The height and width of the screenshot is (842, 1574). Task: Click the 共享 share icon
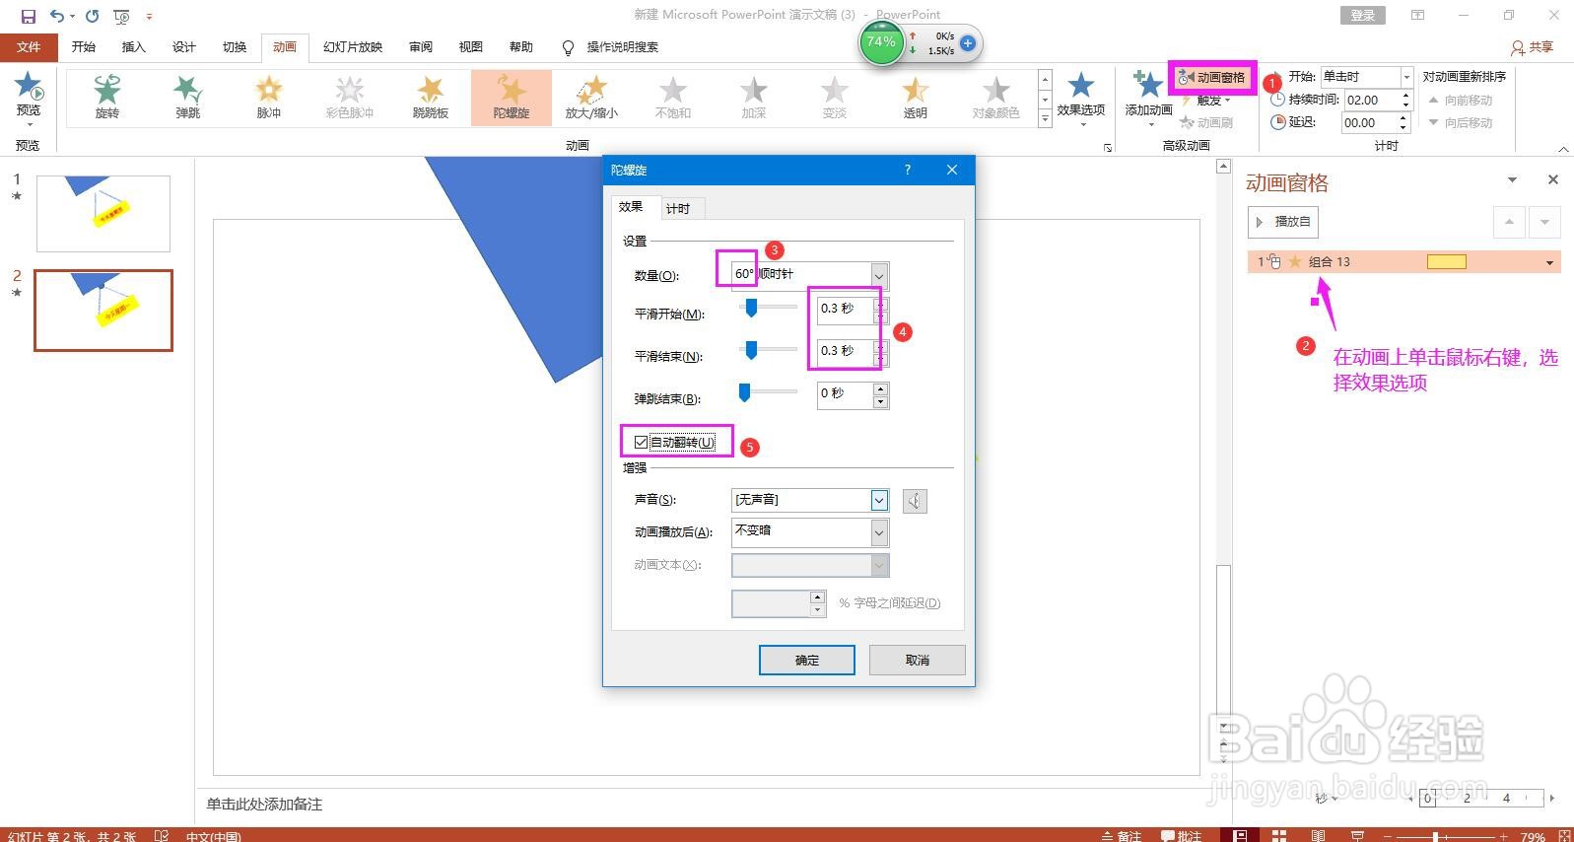point(1533,47)
